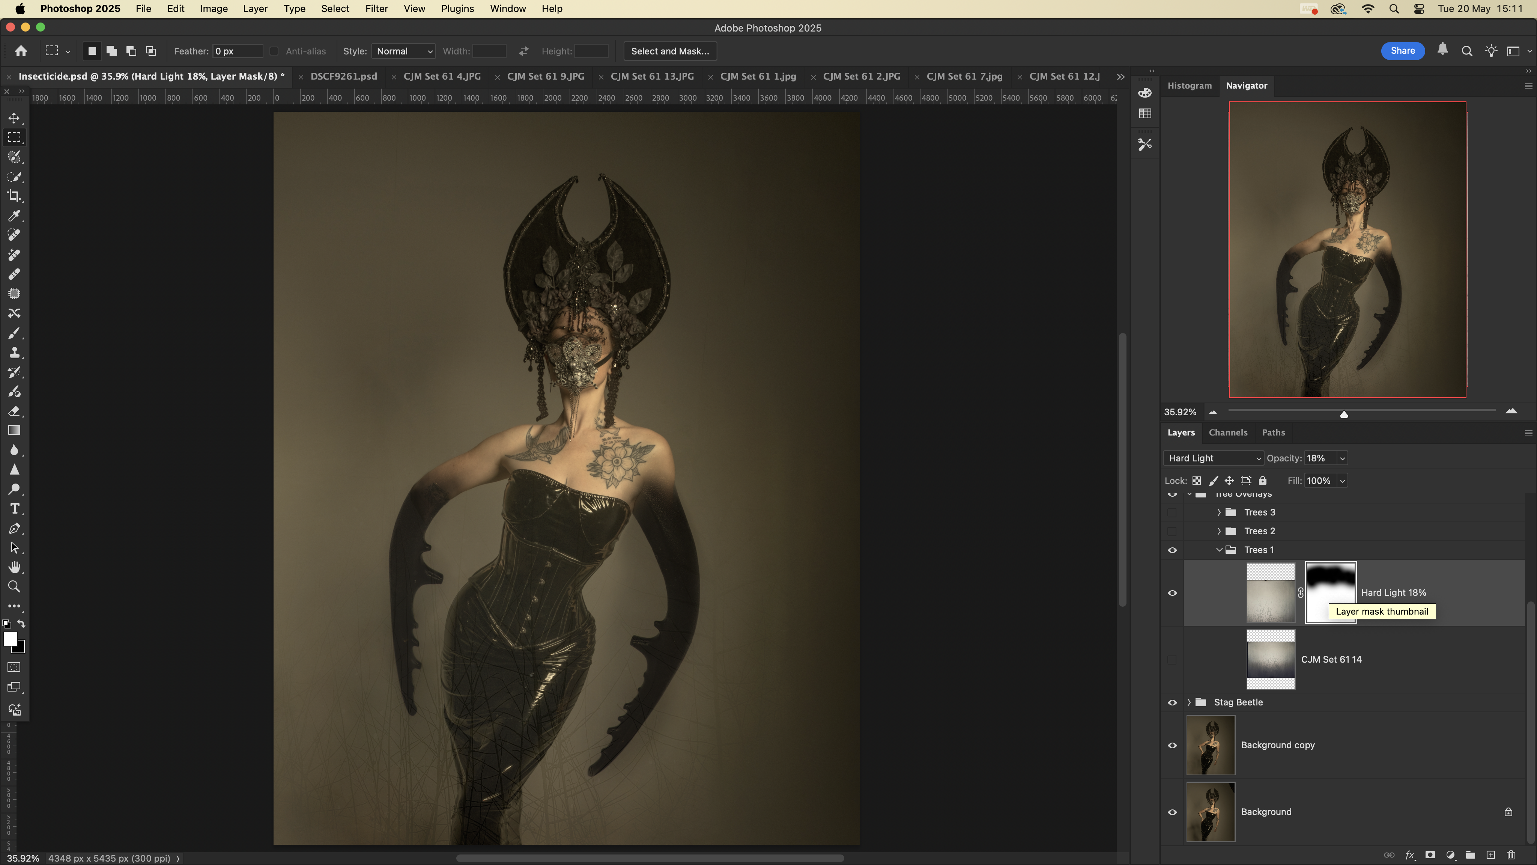Open the Hard Light blend mode dropdown
Screen dimensions: 1537x865
1214,458
